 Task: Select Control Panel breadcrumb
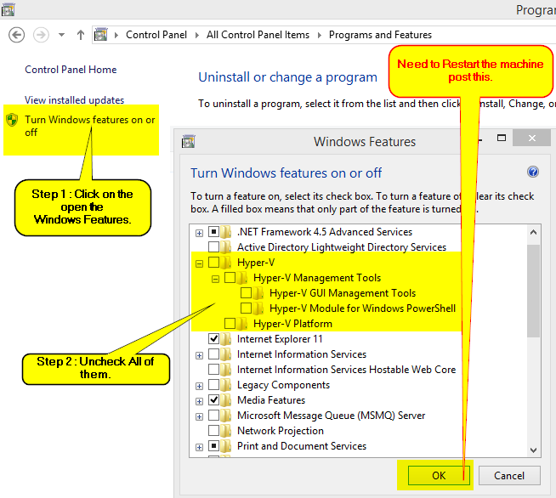click(156, 35)
